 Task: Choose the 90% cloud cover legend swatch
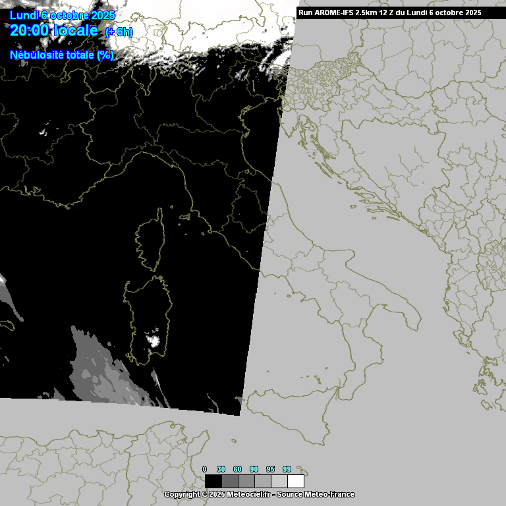(262, 481)
